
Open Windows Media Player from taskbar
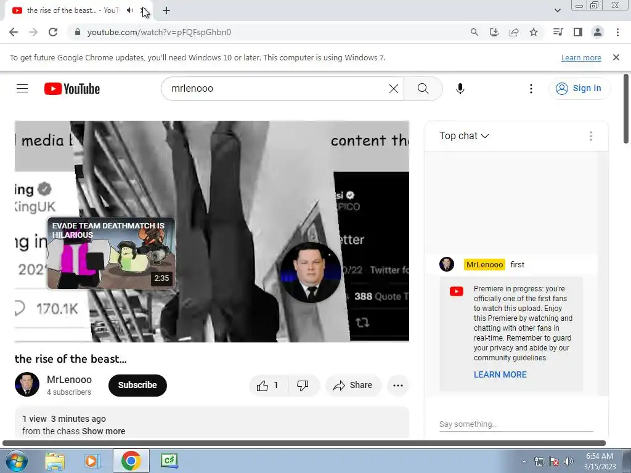92,461
